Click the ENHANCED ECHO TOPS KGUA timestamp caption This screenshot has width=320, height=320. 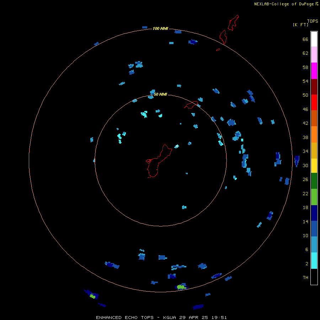click(161, 318)
